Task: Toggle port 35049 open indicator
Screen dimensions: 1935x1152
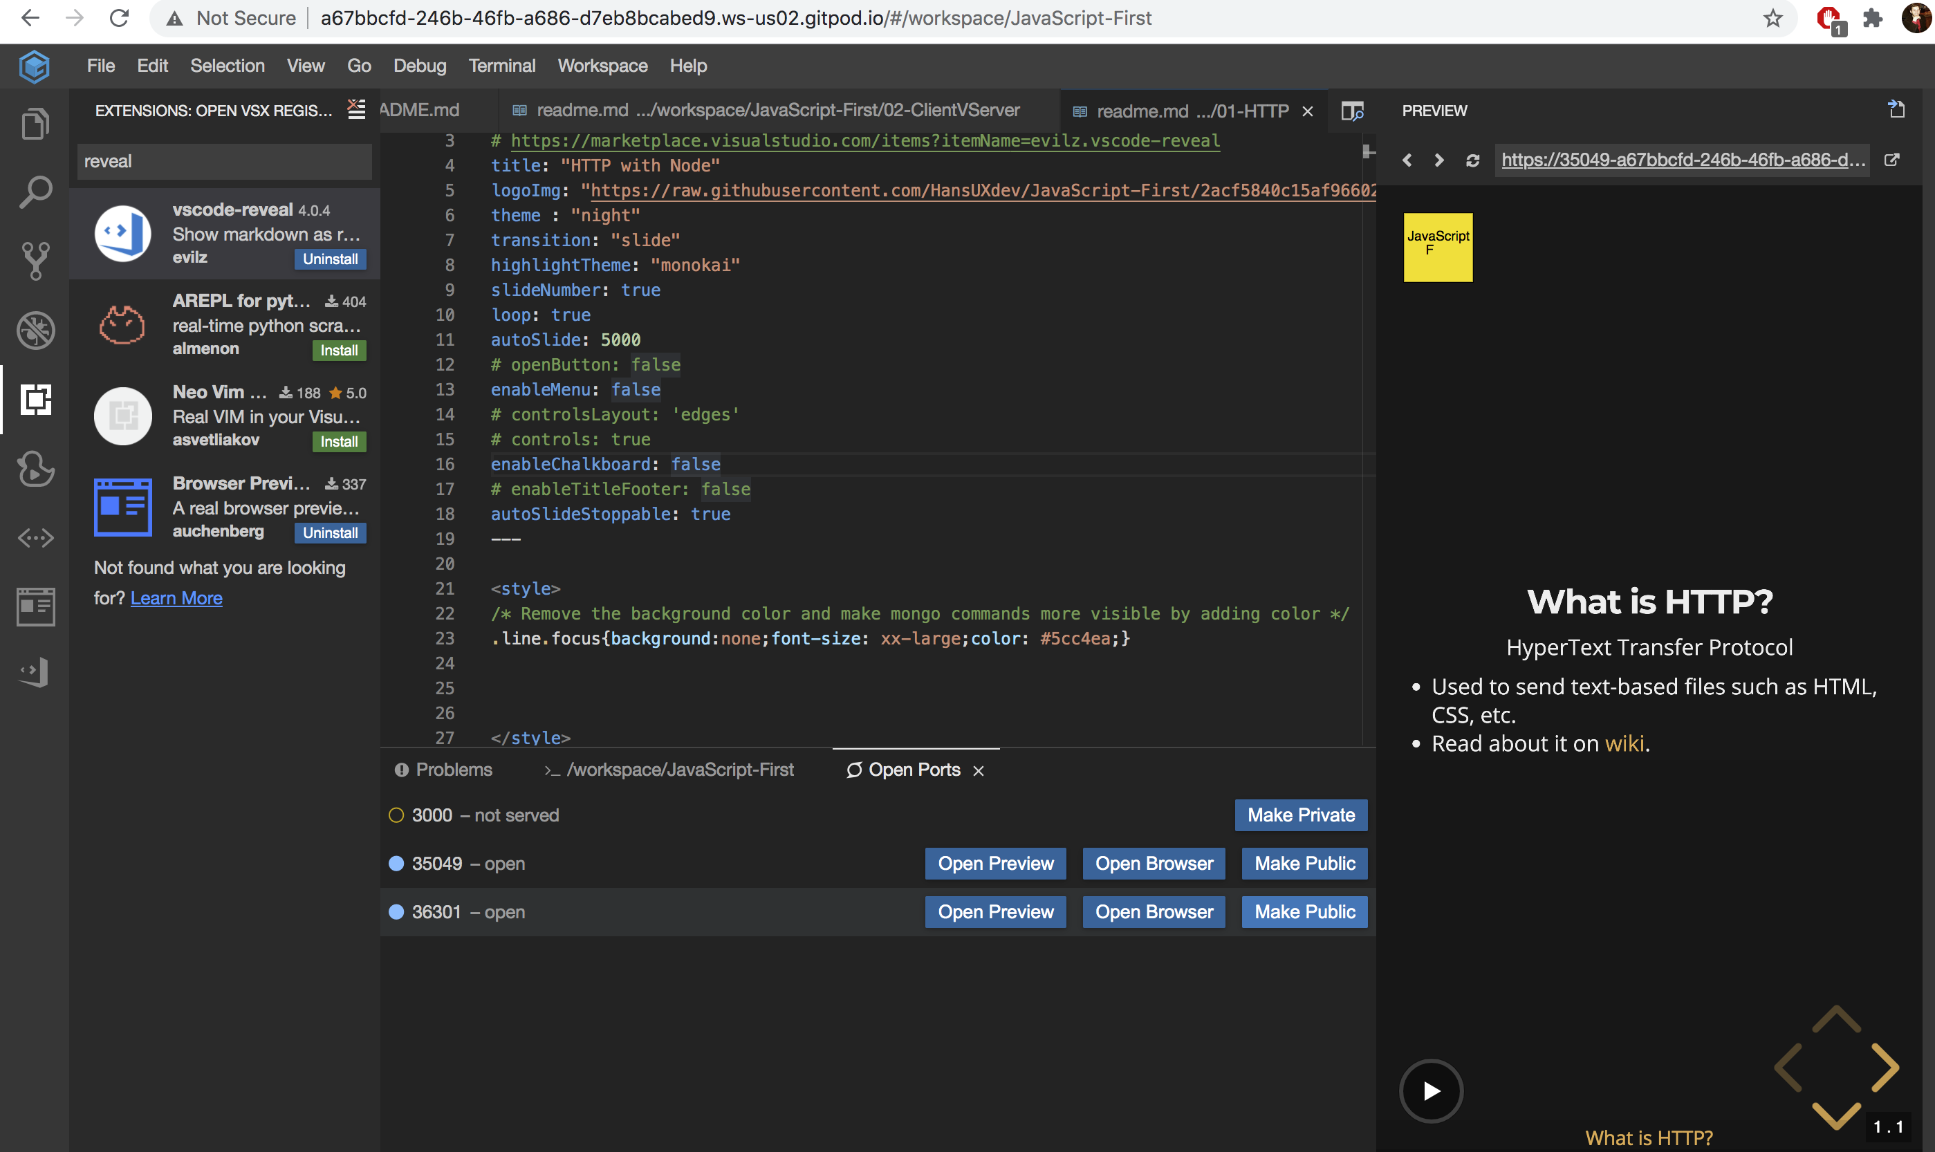Action: [x=397, y=863]
